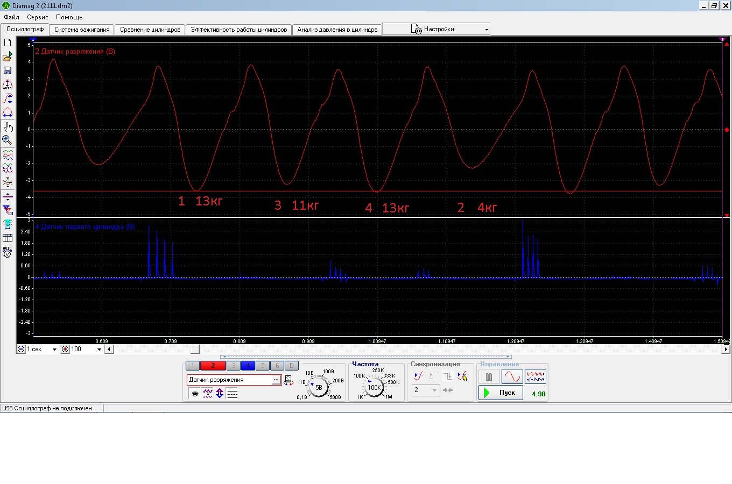This screenshot has width=732, height=484.
Task: Click the auto voltage scale icon
Action: coord(8,252)
